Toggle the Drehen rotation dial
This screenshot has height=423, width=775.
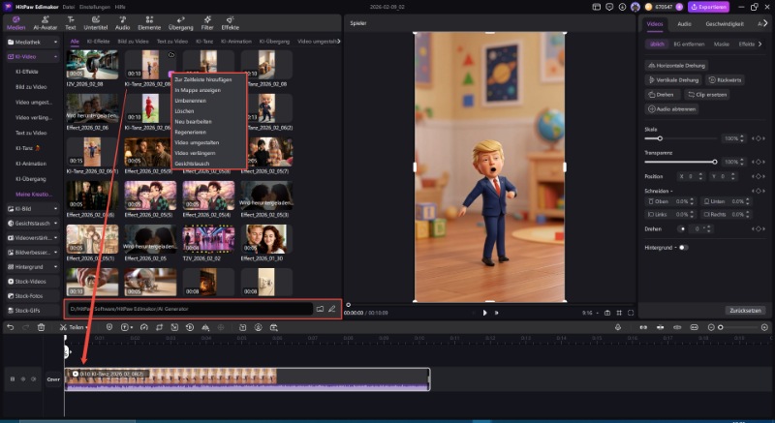[x=681, y=229]
